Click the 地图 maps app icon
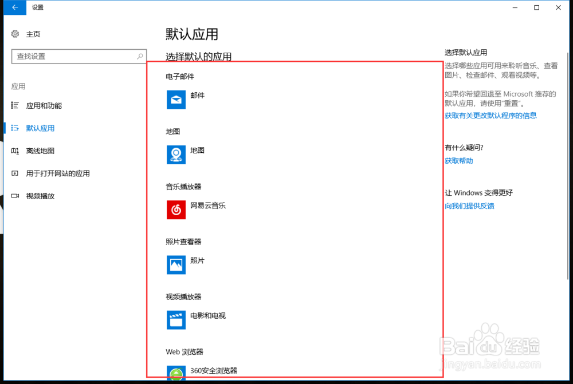Image resolution: width=573 pixels, height=384 pixels. point(176,155)
